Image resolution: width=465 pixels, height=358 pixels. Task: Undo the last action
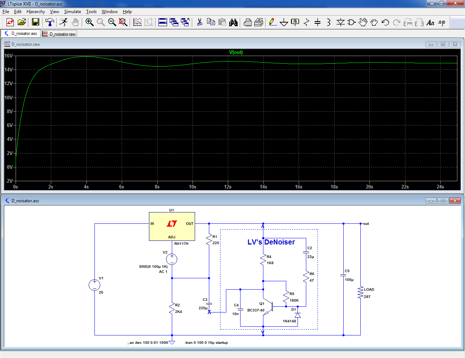point(385,23)
